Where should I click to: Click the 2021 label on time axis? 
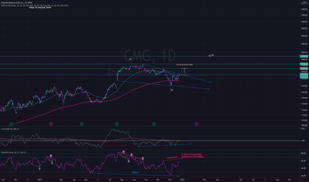(39, 180)
